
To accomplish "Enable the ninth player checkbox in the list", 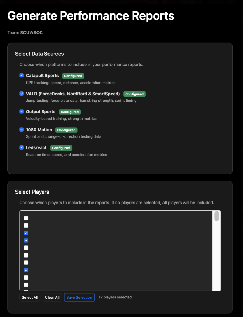I will (x=26, y=277).
